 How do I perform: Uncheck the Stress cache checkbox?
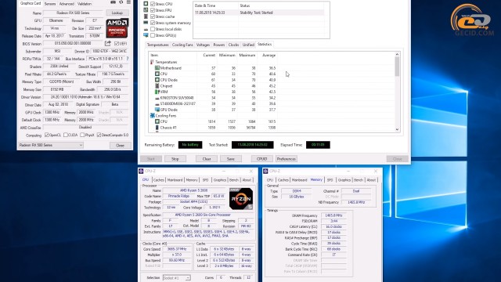click(153, 16)
